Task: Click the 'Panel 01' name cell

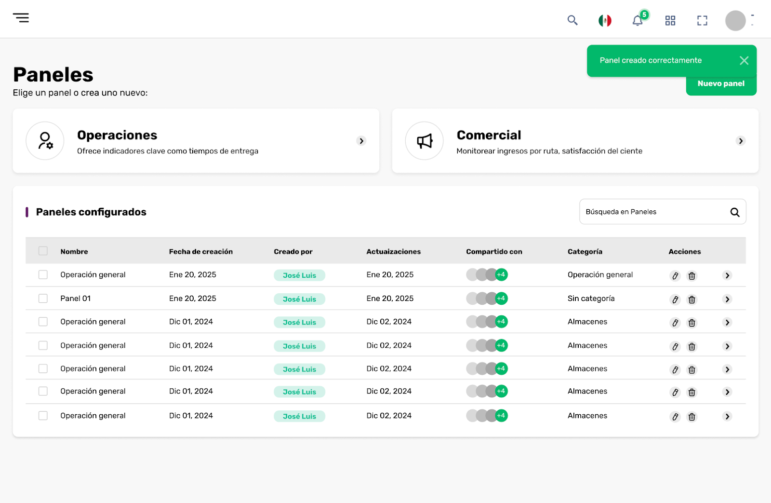Action: [x=75, y=299]
